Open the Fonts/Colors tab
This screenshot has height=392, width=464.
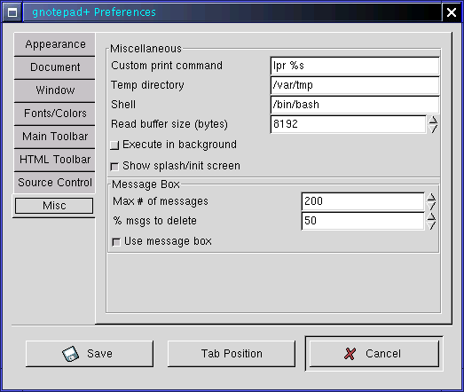pyautogui.click(x=55, y=114)
